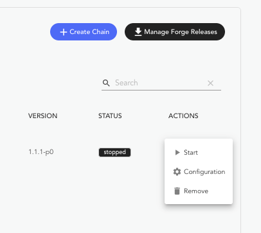Click the gear icon beside Configuration

click(177, 172)
